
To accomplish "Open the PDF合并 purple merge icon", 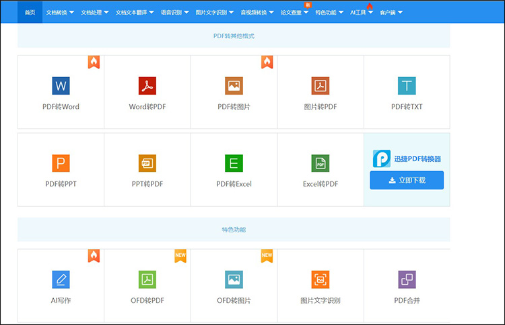I will [x=407, y=279].
